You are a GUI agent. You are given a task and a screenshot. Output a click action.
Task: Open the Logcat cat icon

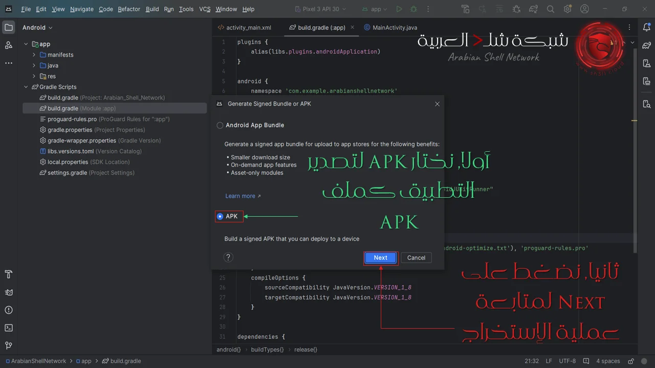pos(9,292)
